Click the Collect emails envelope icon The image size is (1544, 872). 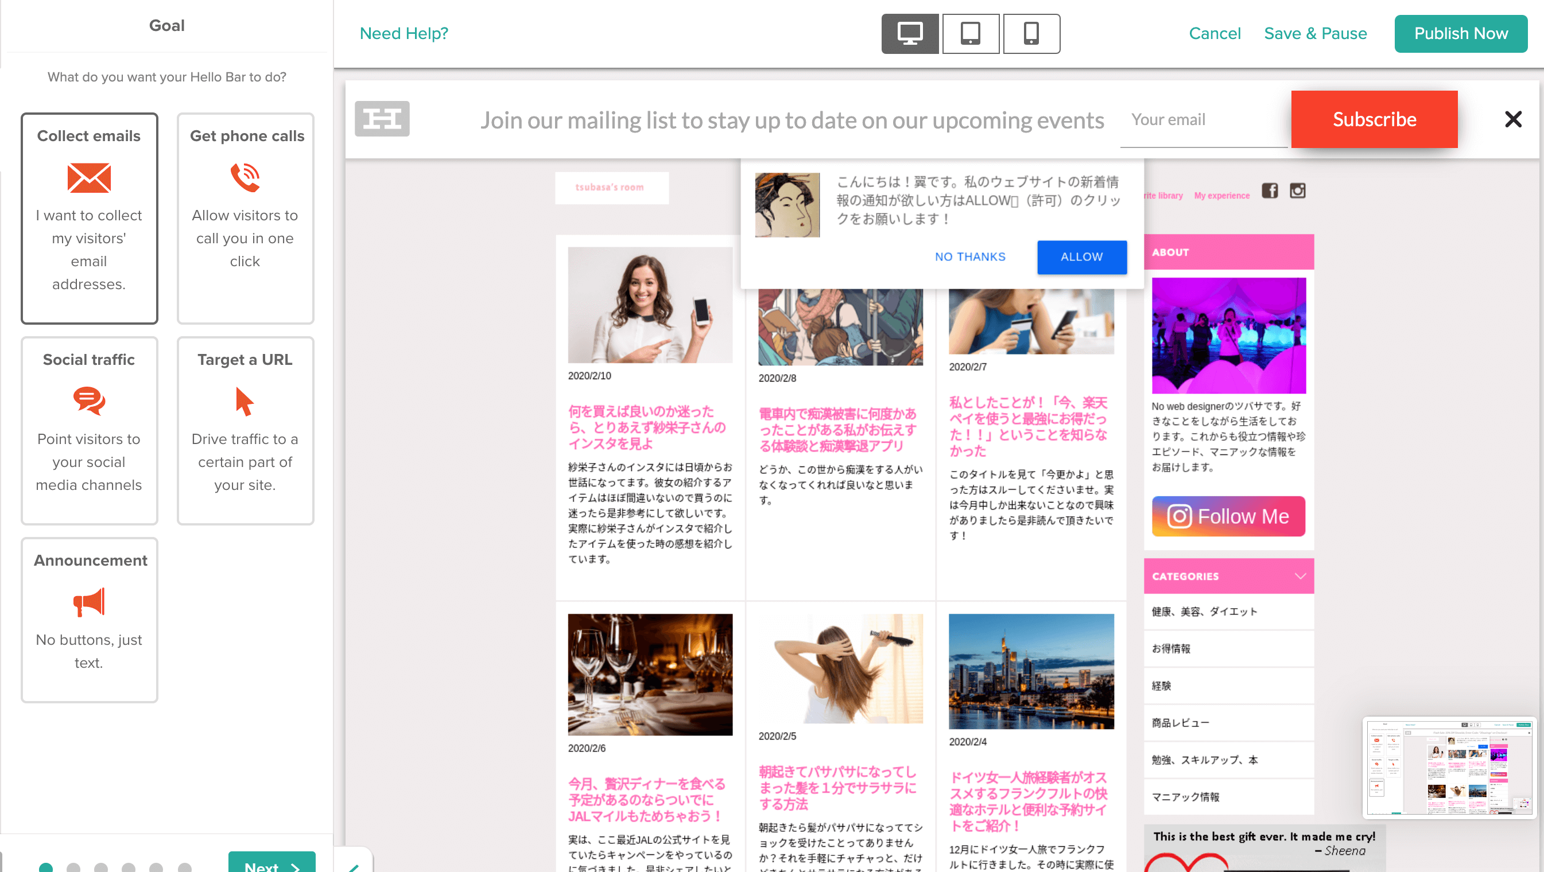89,178
